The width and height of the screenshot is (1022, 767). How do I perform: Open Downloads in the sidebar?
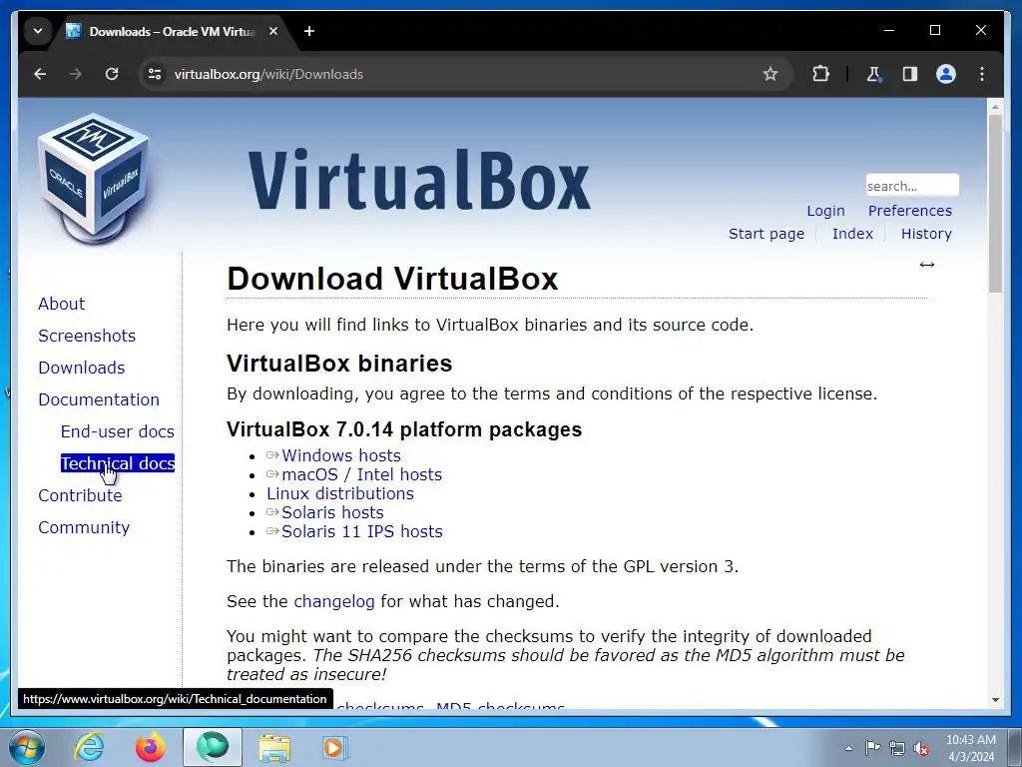pyautogui.click(x=82, y=368)
